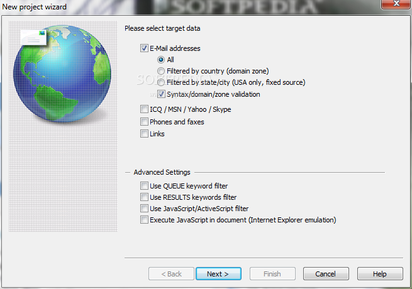The image size is (412, 289).
Task: Click the globe with envelope image
Action: pyautogui.click(x=62, y=75)
